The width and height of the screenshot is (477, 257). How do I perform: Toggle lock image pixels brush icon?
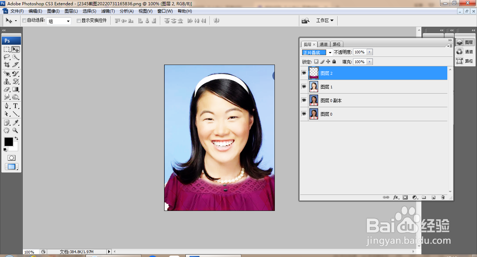point(322,61)
